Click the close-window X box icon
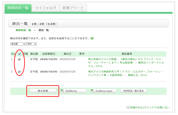This screenshot has width=178, height=115. [128, 107]
